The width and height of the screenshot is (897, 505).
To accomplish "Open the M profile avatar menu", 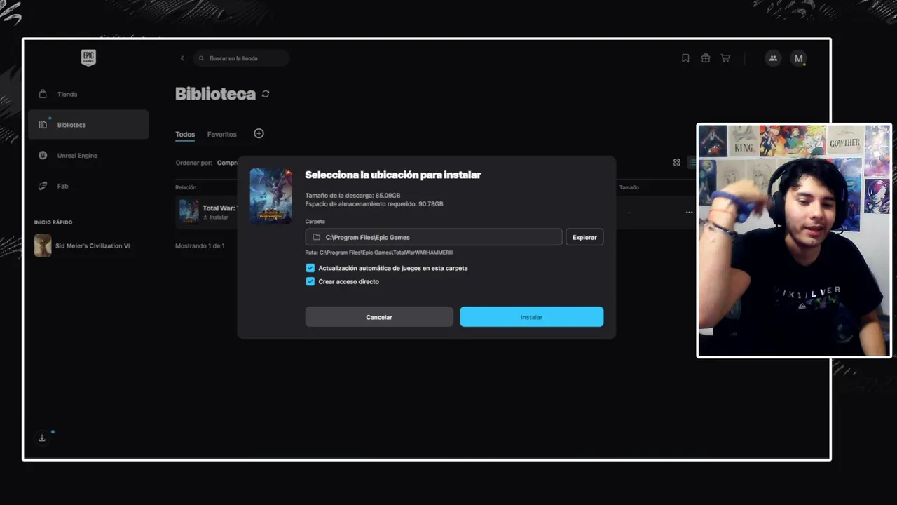I will [798, 58].
